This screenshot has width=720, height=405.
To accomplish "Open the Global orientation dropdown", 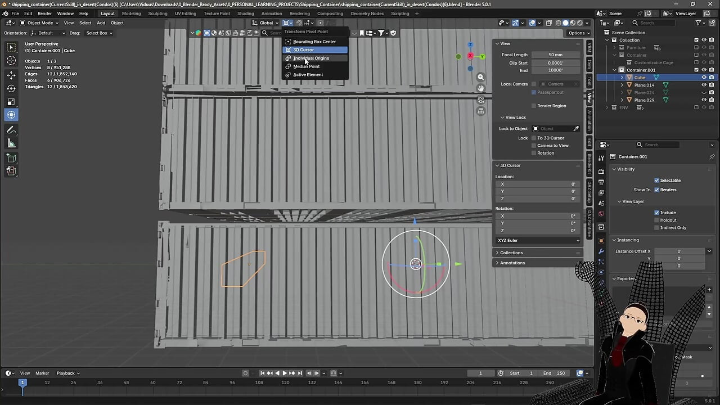I will 265,23.
